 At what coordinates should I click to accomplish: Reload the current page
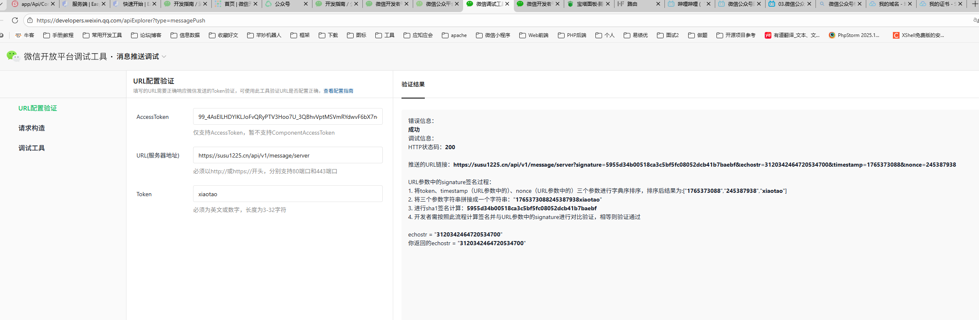coord(15,20)
